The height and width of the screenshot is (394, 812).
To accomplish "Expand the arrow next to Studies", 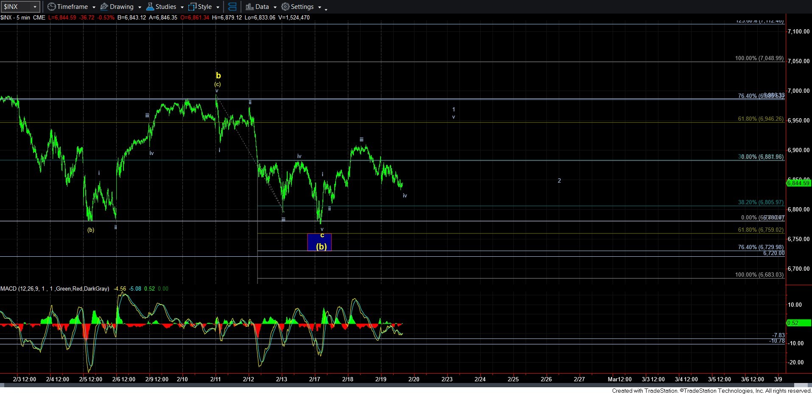I will pos(182,7).
